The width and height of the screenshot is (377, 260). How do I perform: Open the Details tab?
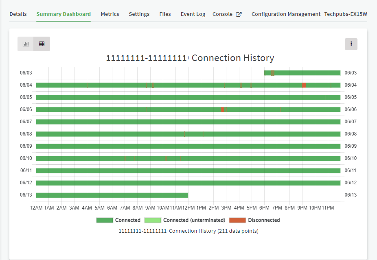coord(18,14)
